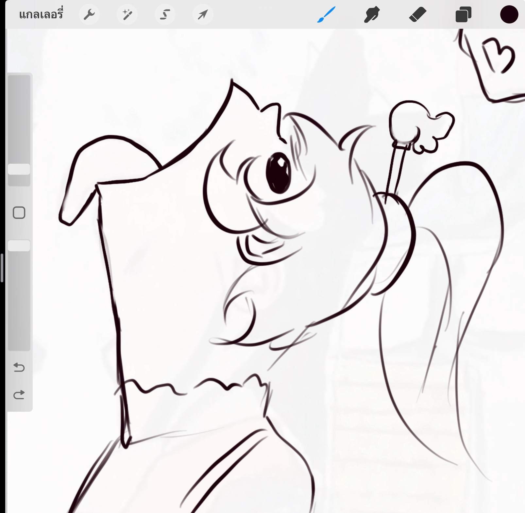
Task: Click the brush opacity slider handle
Action: point(19,246)
